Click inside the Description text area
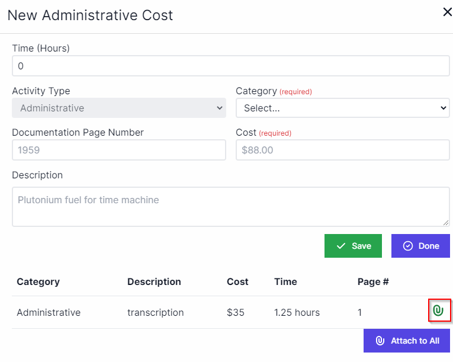This screenshot has height=362, width=453. point(230,206)
